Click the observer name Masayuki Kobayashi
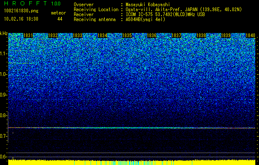This screenshot has height=165, width=259. point(148,5)
